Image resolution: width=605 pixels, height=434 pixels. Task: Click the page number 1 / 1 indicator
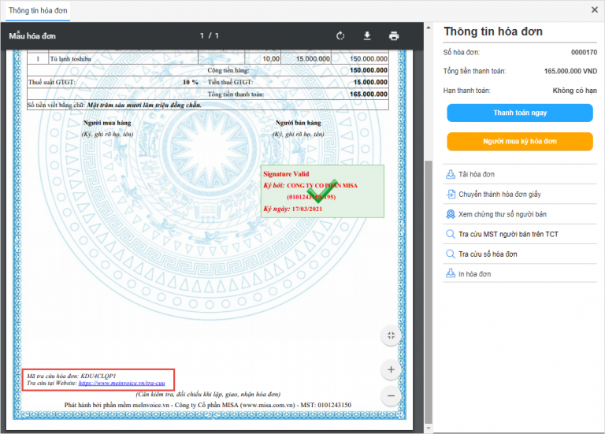point(210,36)
